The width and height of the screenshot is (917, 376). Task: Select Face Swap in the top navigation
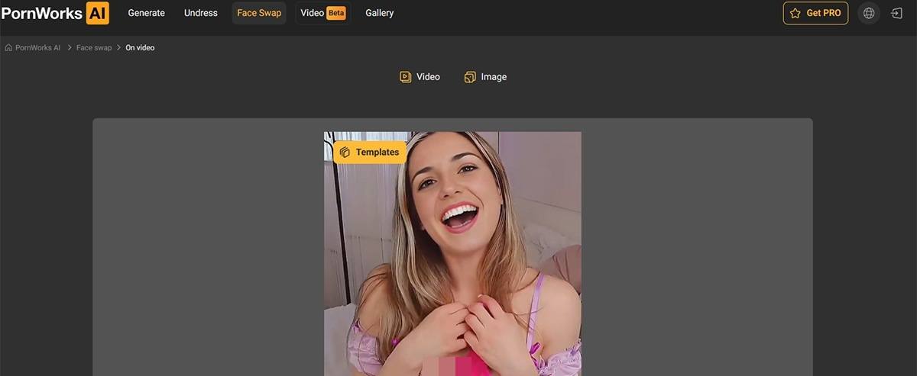[259, 13]
